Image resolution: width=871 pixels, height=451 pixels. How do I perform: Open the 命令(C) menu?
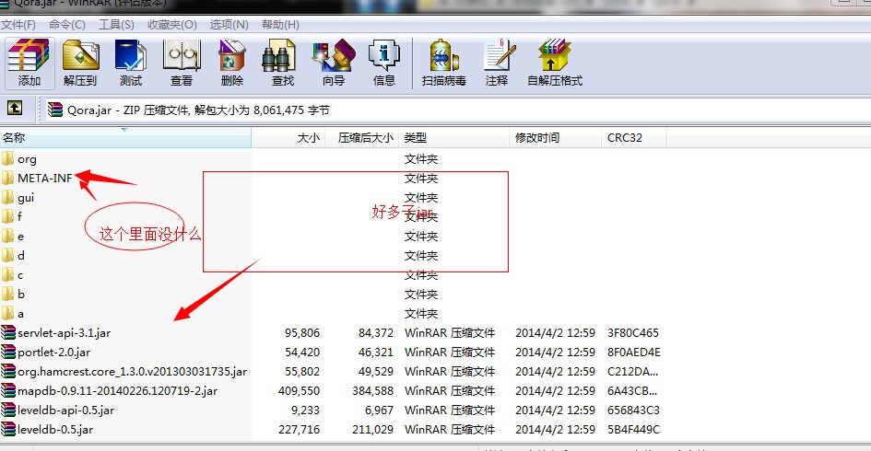click(66, 25)
